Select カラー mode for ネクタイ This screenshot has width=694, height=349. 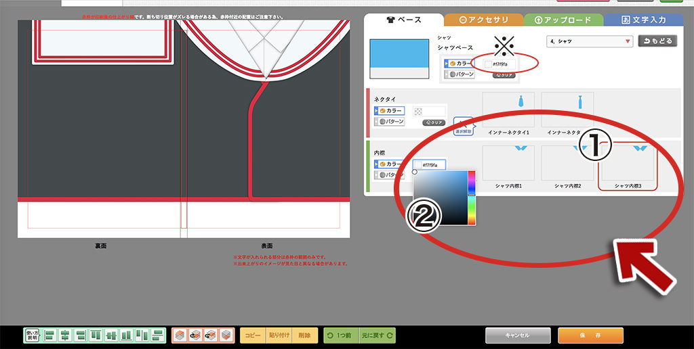coord(389,110)
